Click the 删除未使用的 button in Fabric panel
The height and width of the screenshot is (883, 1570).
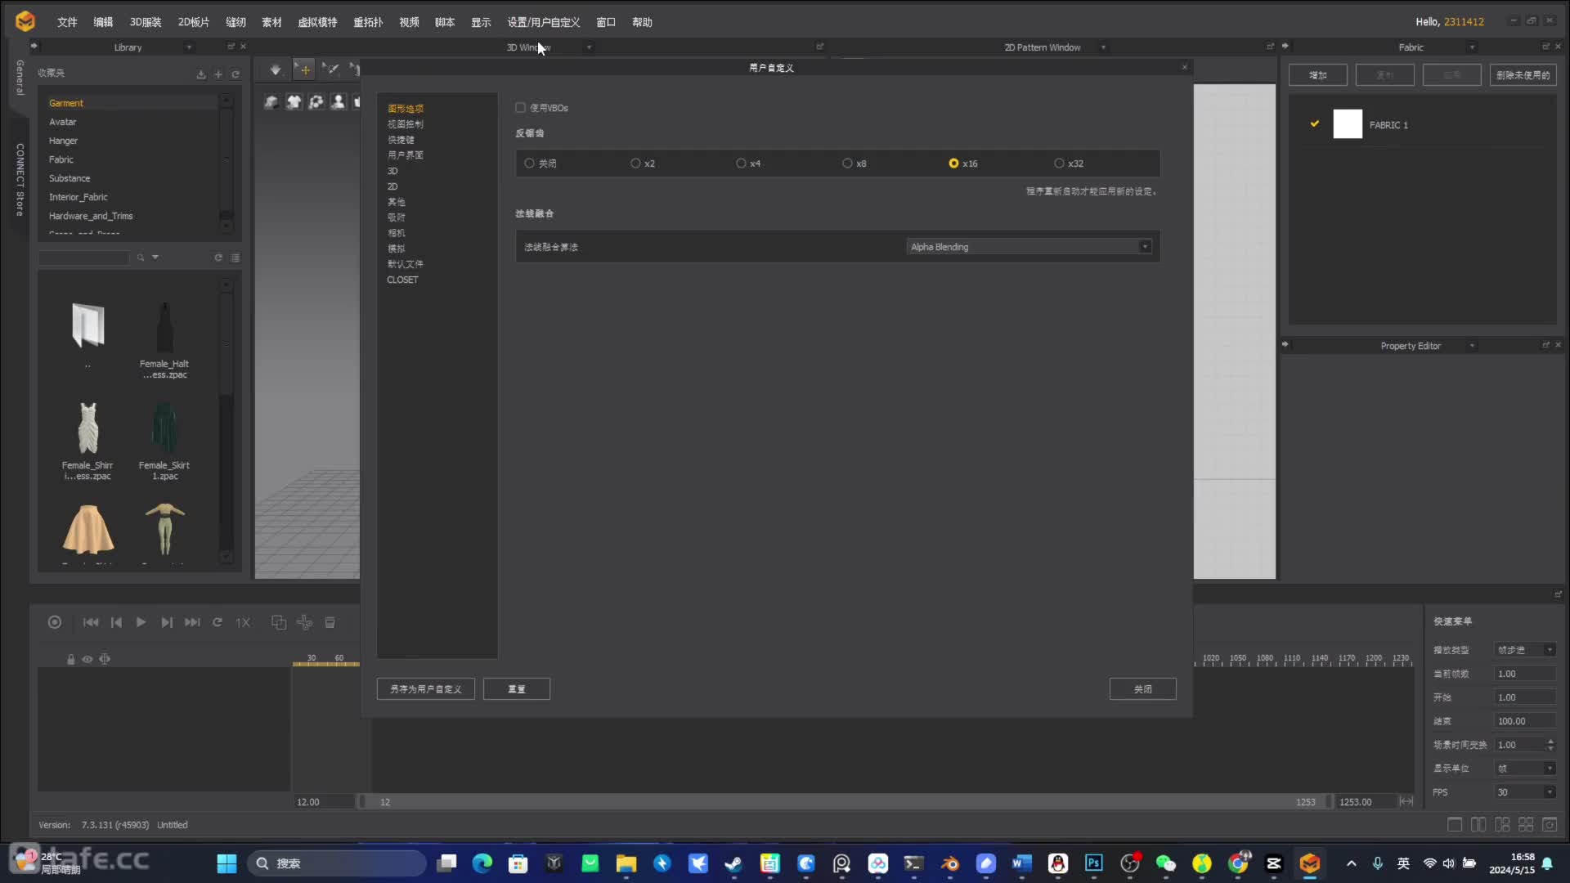coord(1523,75)
